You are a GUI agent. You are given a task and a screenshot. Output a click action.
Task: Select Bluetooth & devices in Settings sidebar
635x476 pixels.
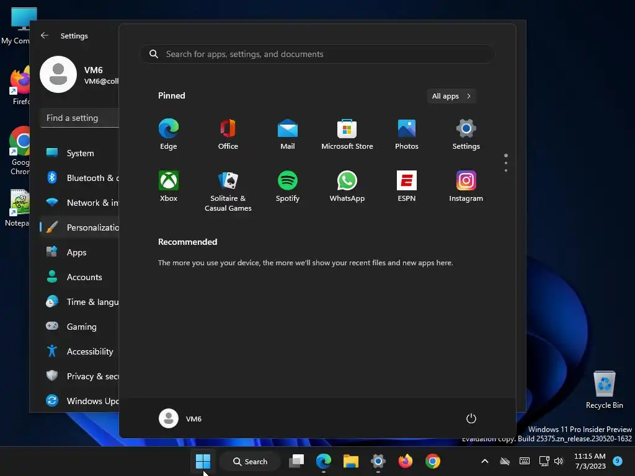click(80, 178)
